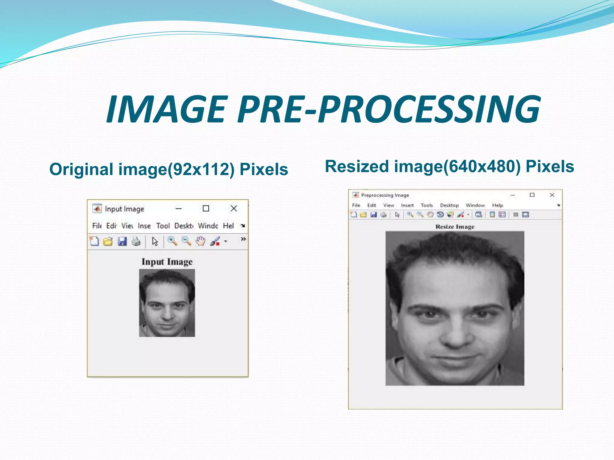
Task: Select Pan hand tool in Input Image window
Action: pos(200,241)
